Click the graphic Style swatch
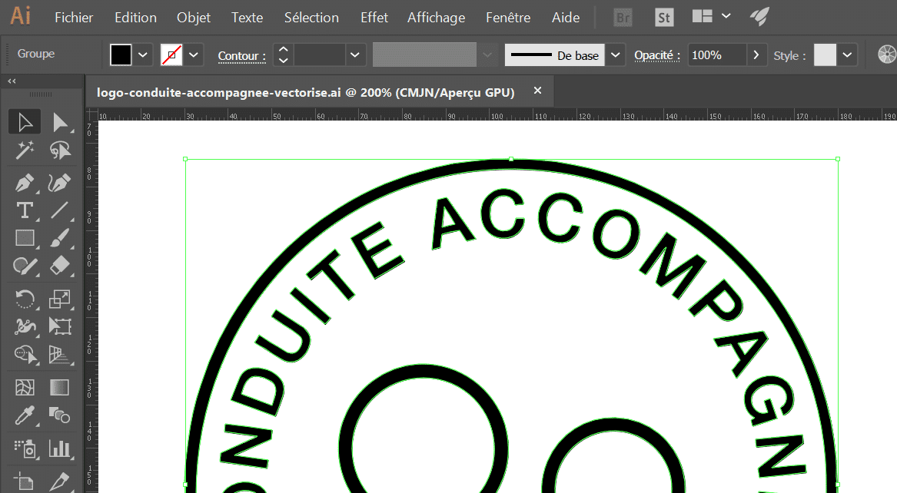Viewport: 897px width, 493px height. click(x=825, y=55)
